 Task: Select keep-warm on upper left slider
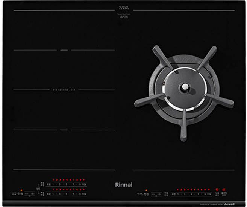click(x=48, y=184)
